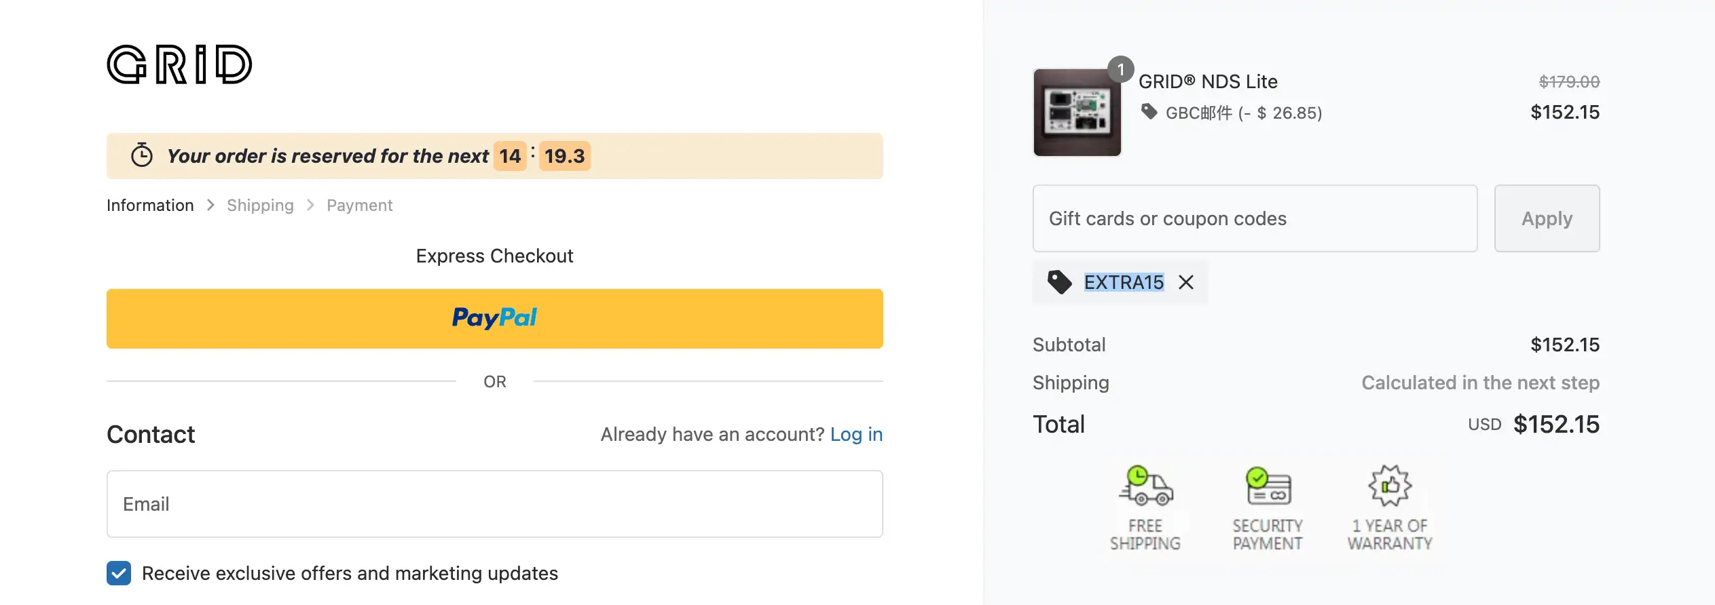The image size is (1715, 605).
Task: Uncheck receive exclusive offers checkbox
Action: [119, 573]
